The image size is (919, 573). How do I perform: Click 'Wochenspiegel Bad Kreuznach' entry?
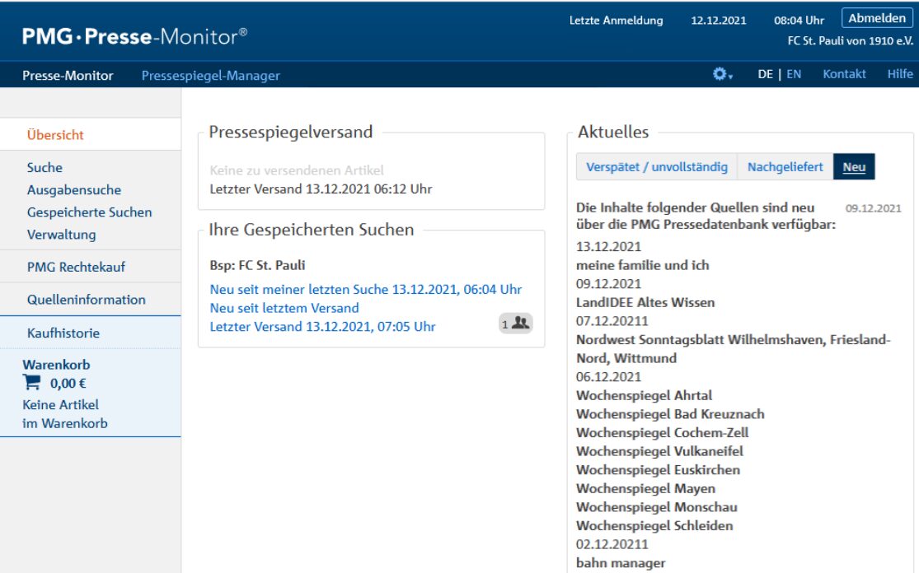(670, 414)
